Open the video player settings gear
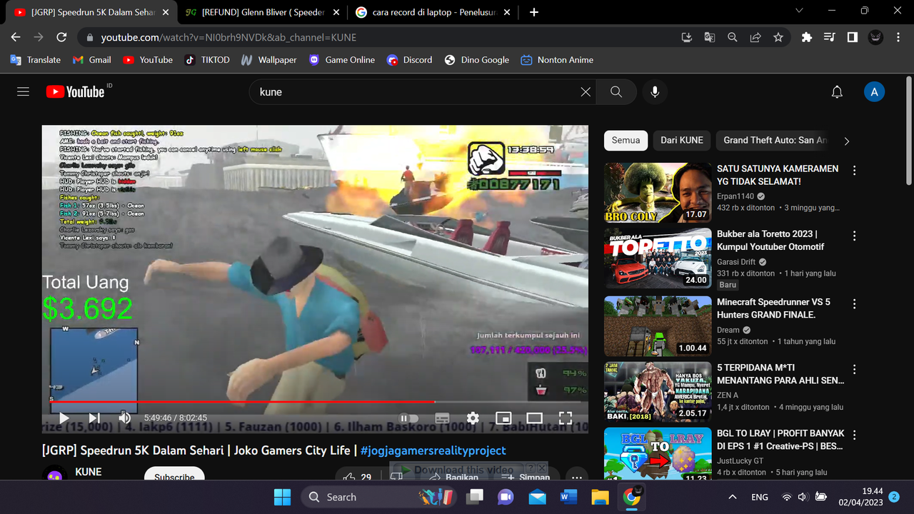 point(473,418)
